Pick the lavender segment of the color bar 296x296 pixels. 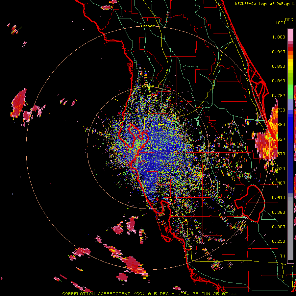click(x=290, y=105)
